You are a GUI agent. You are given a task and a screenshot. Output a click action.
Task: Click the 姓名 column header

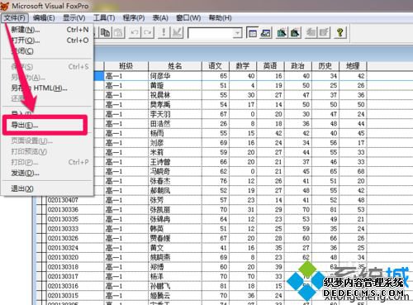click(175, 66)
